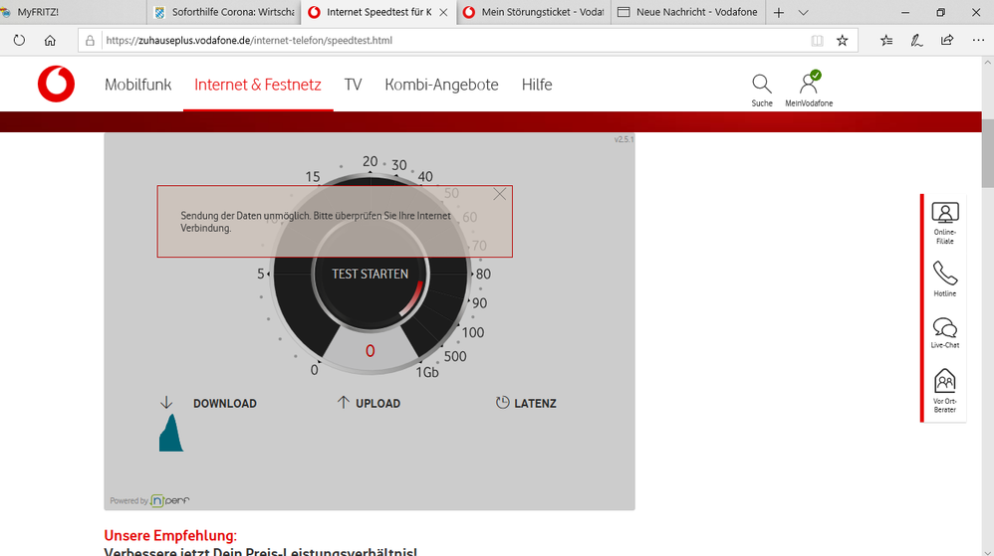This screenshot has height=556, width=994.
Task: Click the error message text
Action: 316,222
